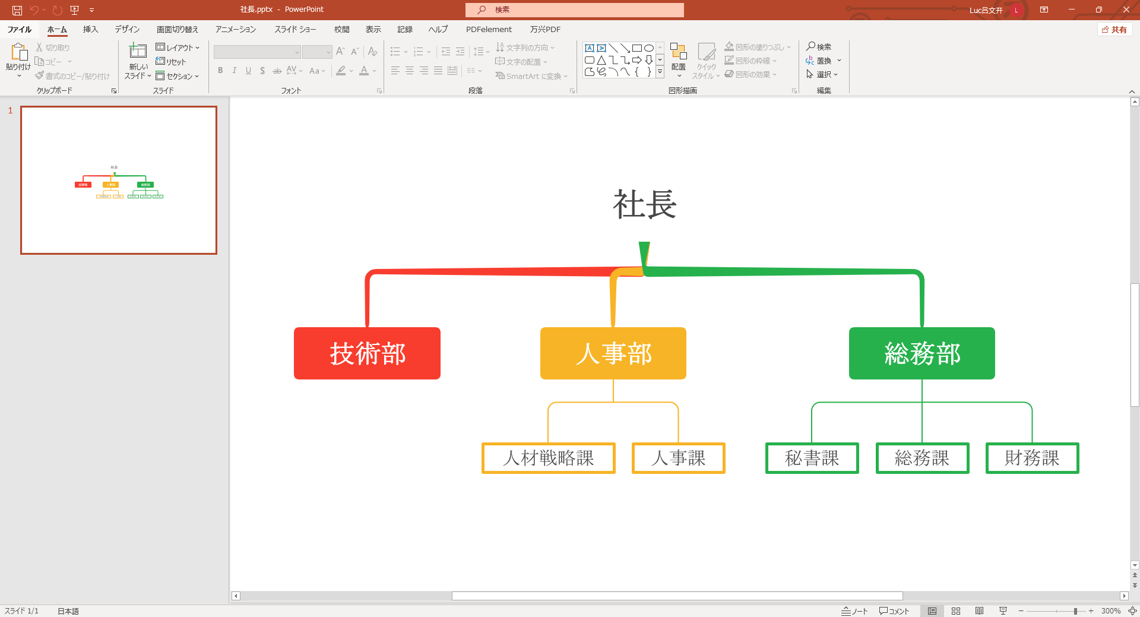Open the スライド ショー tab
Screen dimensions: 1140x617
pos(295,29)
